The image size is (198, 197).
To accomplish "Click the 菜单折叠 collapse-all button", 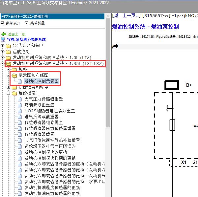I will coord(38,23).
